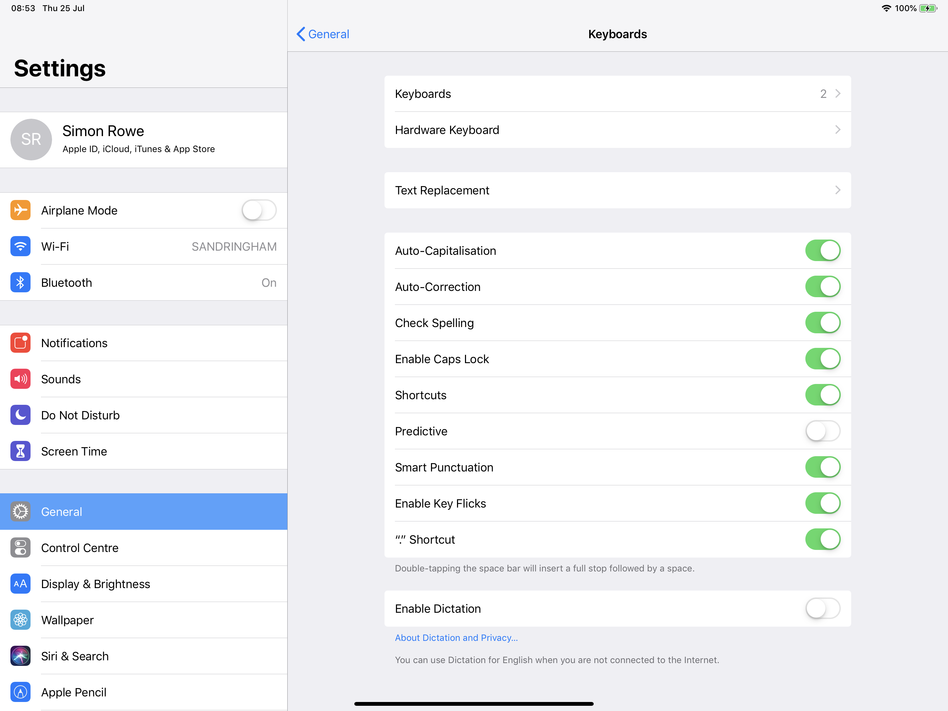Screen dimensions: 948x711
Task: Tap the Display & Brightness AA icon
Action: point(20,584)
